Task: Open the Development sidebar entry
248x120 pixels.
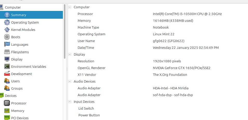Action: (x=22, y=74)
